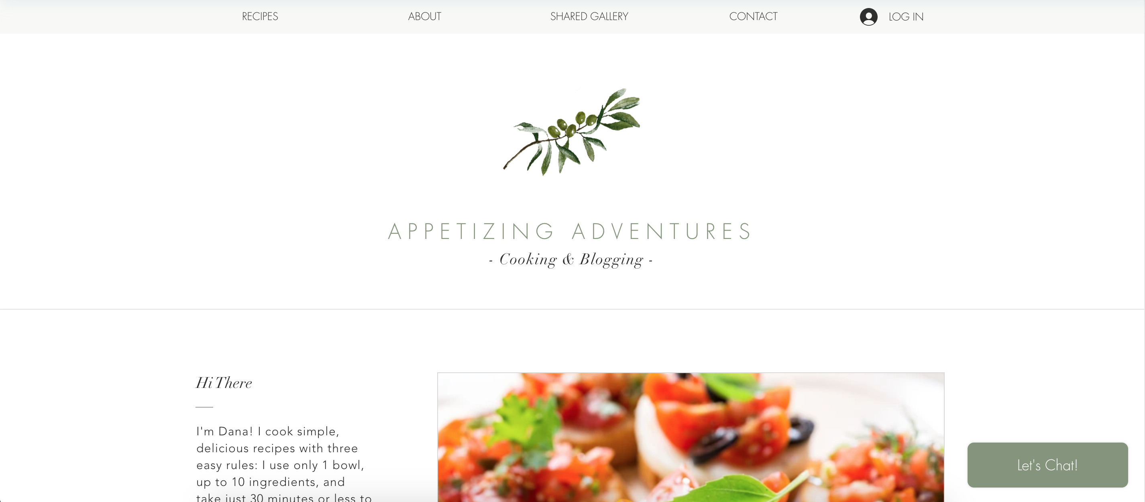Click the Cooking & Blogging tagline

(x=571, y=259)
